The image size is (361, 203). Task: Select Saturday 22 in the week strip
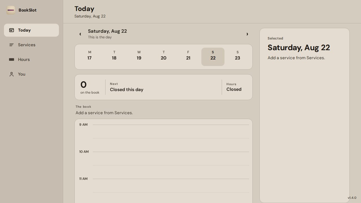(213, 57)
